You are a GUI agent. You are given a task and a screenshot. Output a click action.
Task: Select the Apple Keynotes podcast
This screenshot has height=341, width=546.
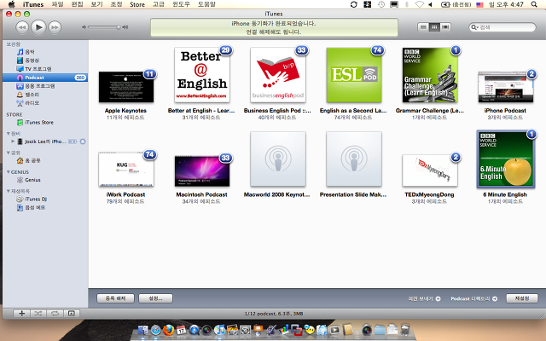(126, 87)
